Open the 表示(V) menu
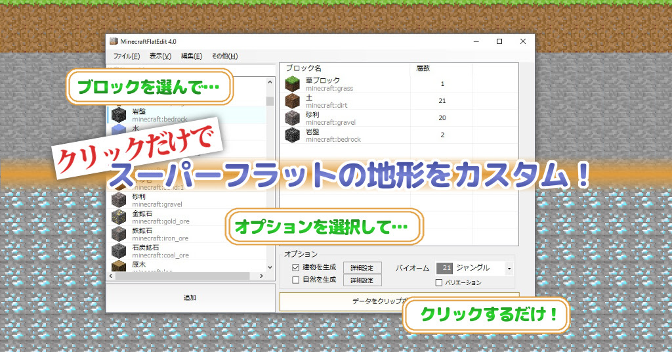 click(160, 56)
